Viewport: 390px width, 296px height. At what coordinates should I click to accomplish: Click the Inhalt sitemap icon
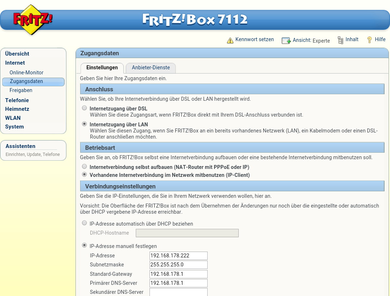point(341,40)
